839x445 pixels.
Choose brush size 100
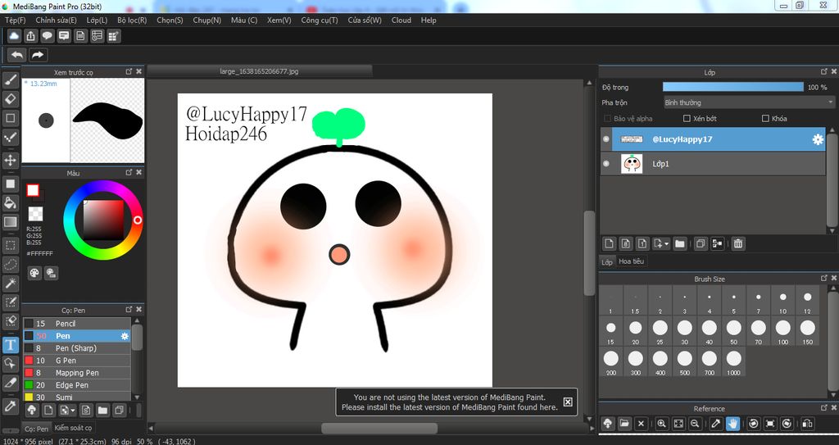(782, 331)
